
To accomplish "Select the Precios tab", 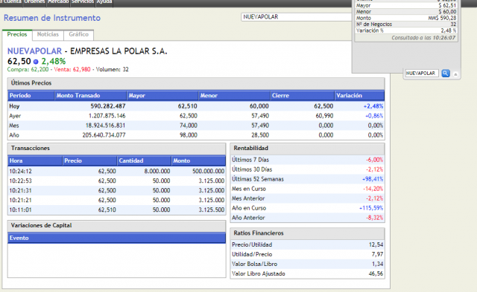I will tap(17, 35).
